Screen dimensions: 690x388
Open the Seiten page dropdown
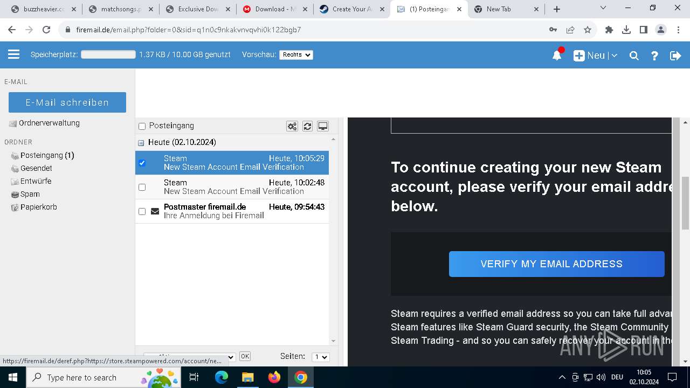click(321, 357)
